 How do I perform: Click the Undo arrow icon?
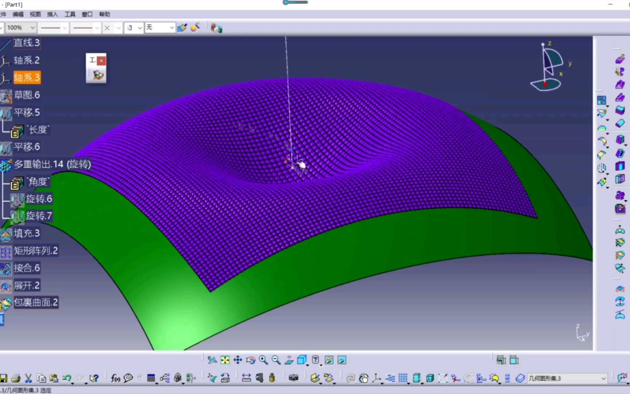tap(66, 378)
